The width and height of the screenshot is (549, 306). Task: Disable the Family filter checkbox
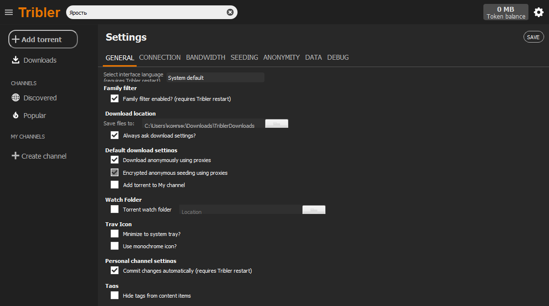point(115,99)
